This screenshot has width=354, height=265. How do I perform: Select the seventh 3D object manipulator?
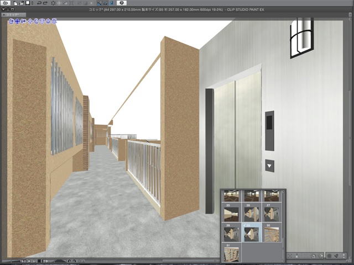pyautogui.click(x=48, y=22)
